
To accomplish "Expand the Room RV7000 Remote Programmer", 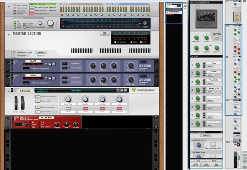I will click(21, 83).
